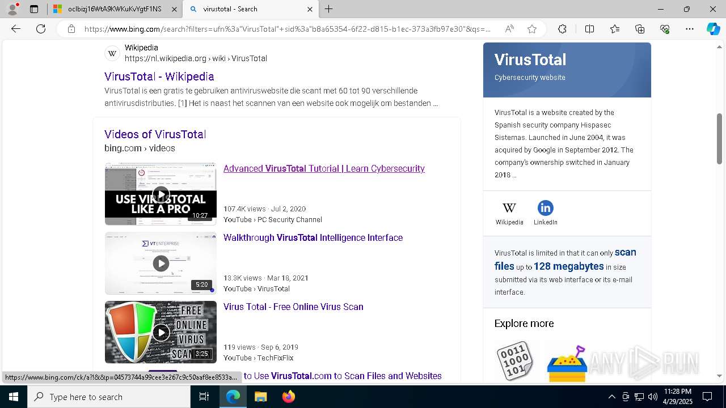Open Browser essentials

[x=665, y=29]
